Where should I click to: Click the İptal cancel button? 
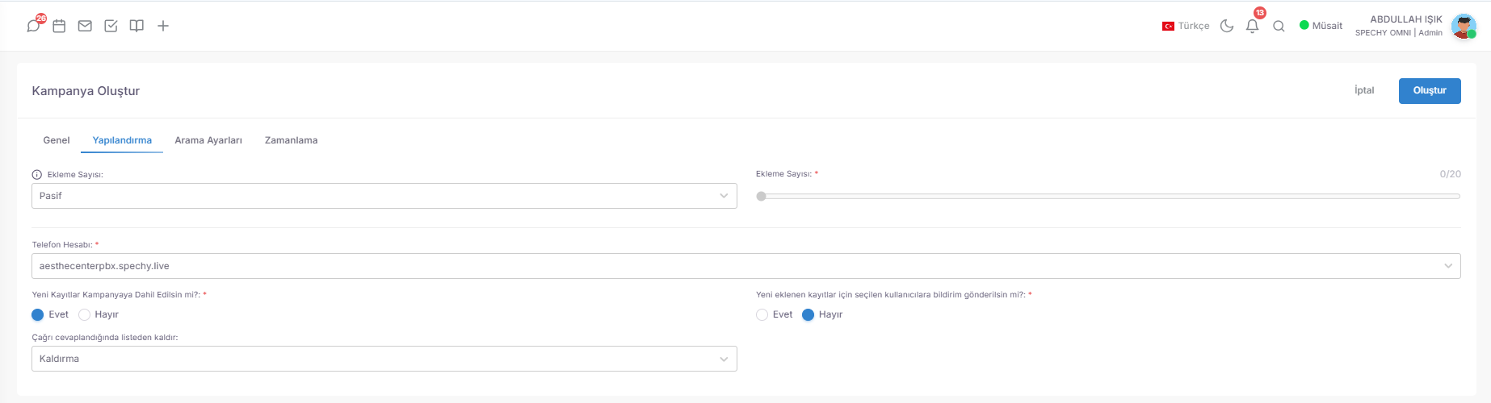1364,90
